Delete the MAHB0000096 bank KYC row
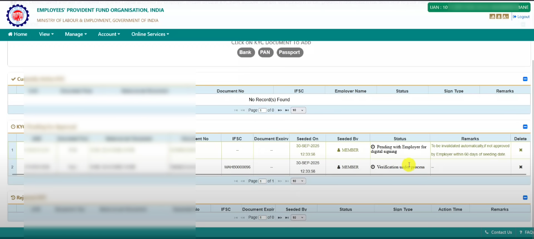 tap(520, 167)
